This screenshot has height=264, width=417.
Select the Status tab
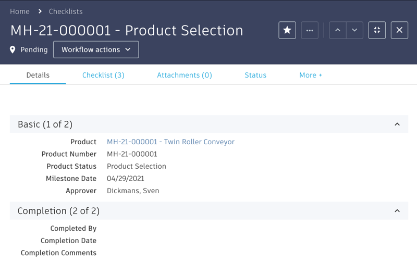255,75
